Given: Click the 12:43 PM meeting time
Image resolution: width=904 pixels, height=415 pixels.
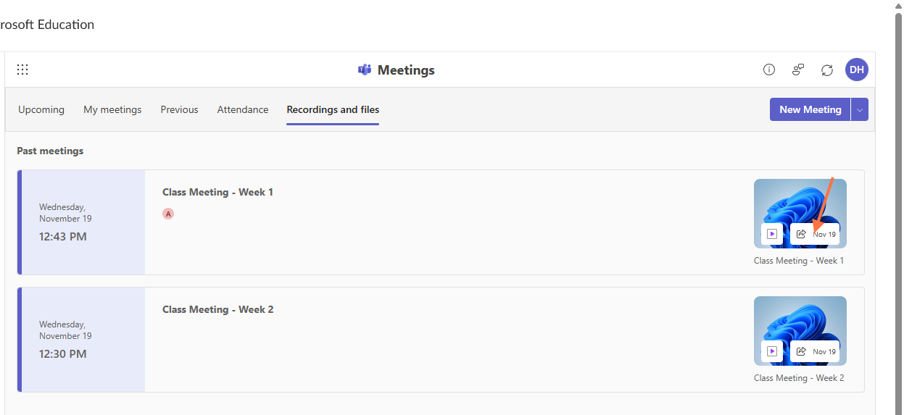Looking at the screenshot, I should click(x=63, y=236).
